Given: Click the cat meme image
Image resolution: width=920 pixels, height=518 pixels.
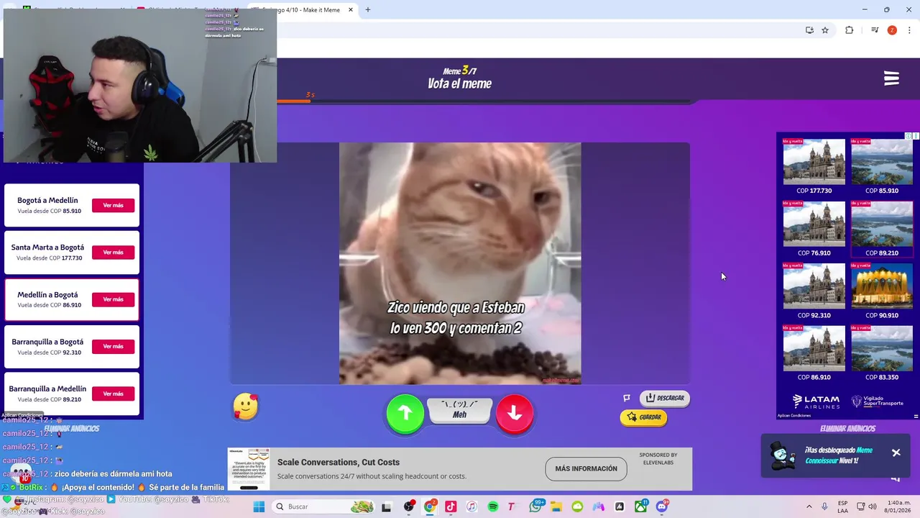Looking at the screenshot, I should 460,263.
